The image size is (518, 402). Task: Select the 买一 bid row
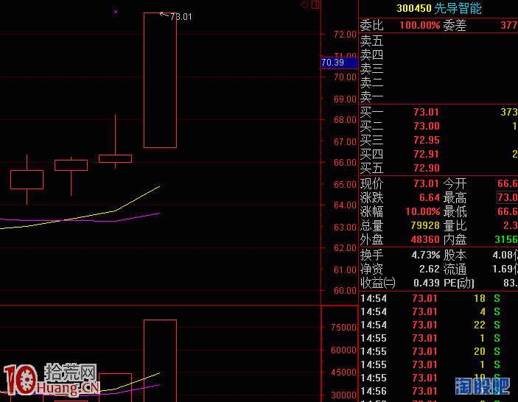click(x=438, y=113)
